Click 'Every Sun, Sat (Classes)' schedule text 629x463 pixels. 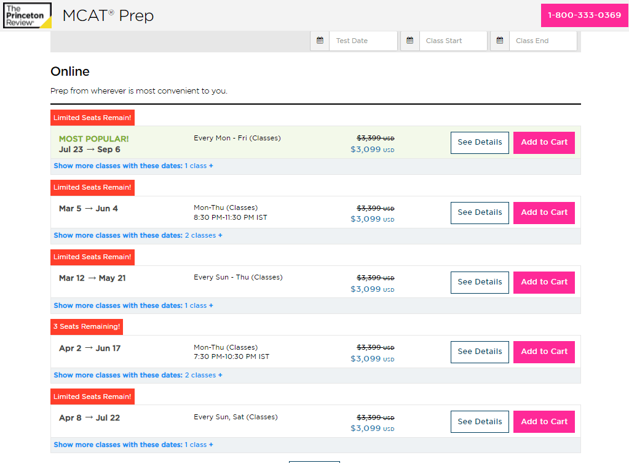click(235, 417)
